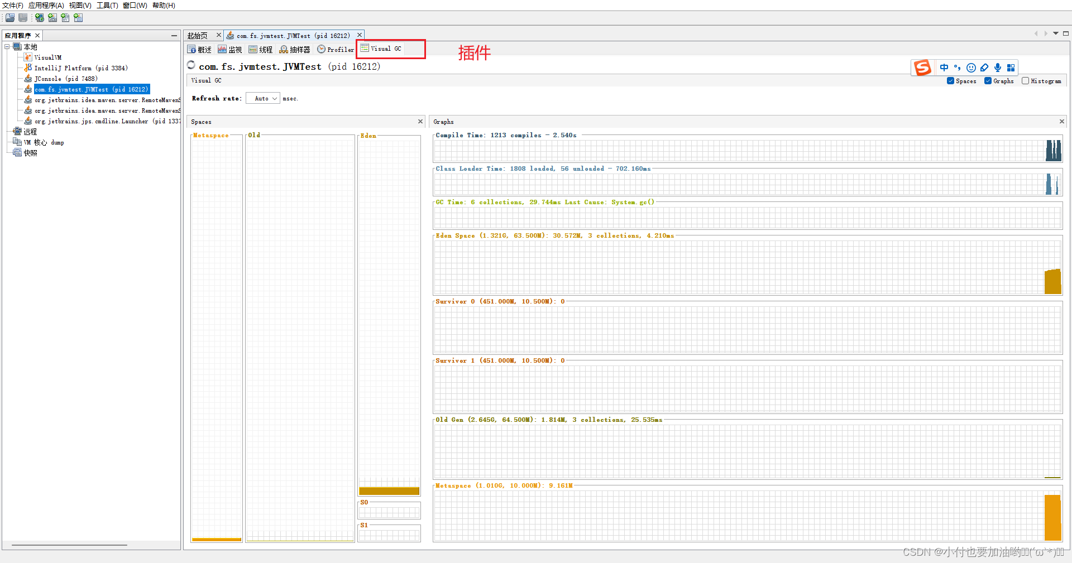Open the 应用程序(A) menu
Image resolution: width=1072 pixels, height=563 pixels.
click(x=46, y=6)
